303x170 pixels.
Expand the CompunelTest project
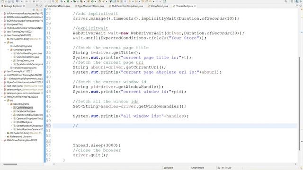coord(2,25)
